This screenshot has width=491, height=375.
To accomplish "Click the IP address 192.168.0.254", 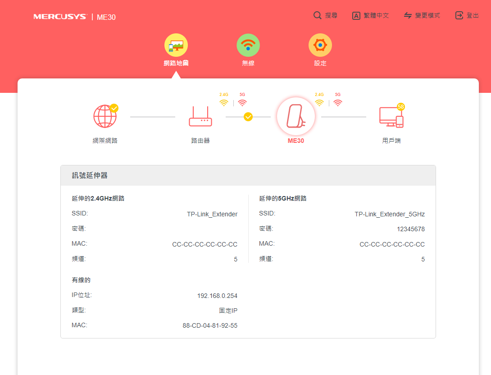I will pos(217,296).
